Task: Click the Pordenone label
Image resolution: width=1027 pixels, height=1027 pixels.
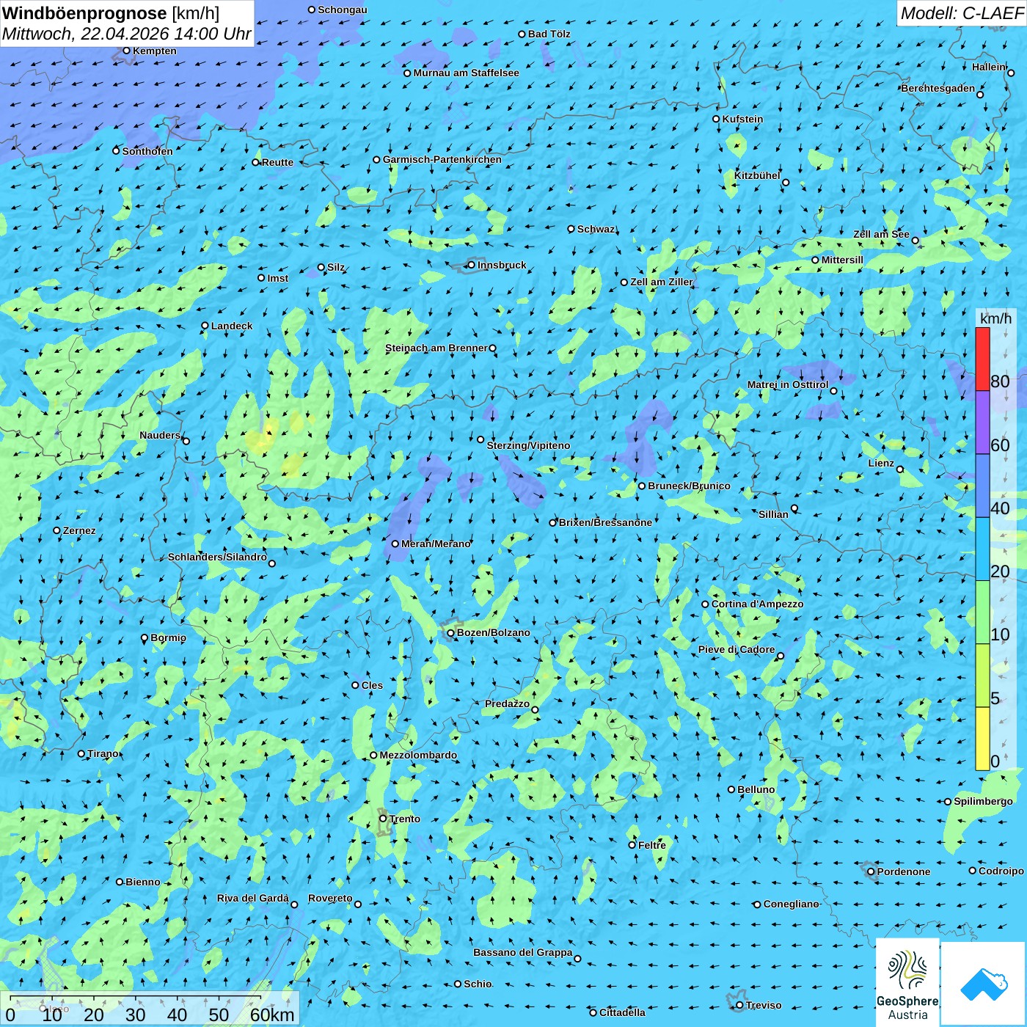Action: (x=904, y=871)
